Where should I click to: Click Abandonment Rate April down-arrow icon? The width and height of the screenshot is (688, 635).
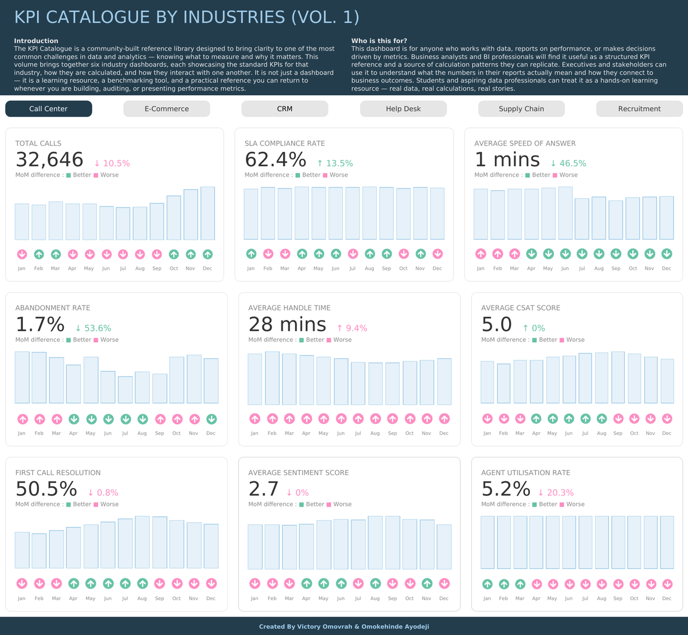click(73, 419)
